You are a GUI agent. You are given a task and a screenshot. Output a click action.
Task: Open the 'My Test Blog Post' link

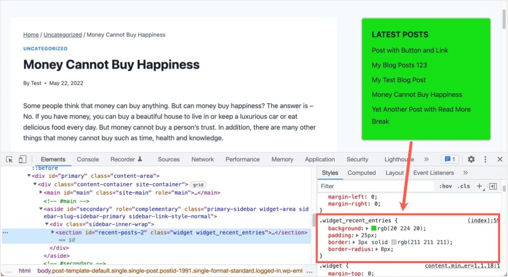(398, 80)
